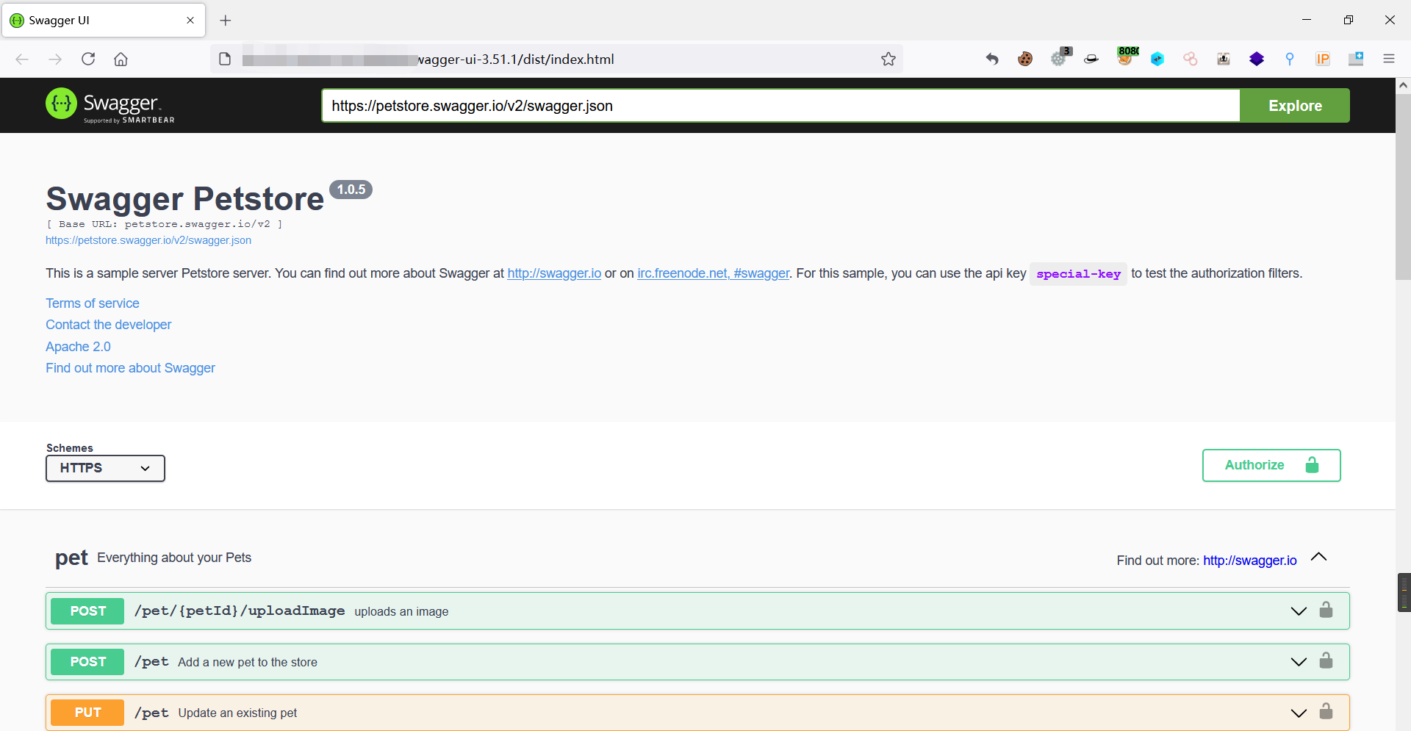Go back to the previous page
1411x731 pixels.
22,59
